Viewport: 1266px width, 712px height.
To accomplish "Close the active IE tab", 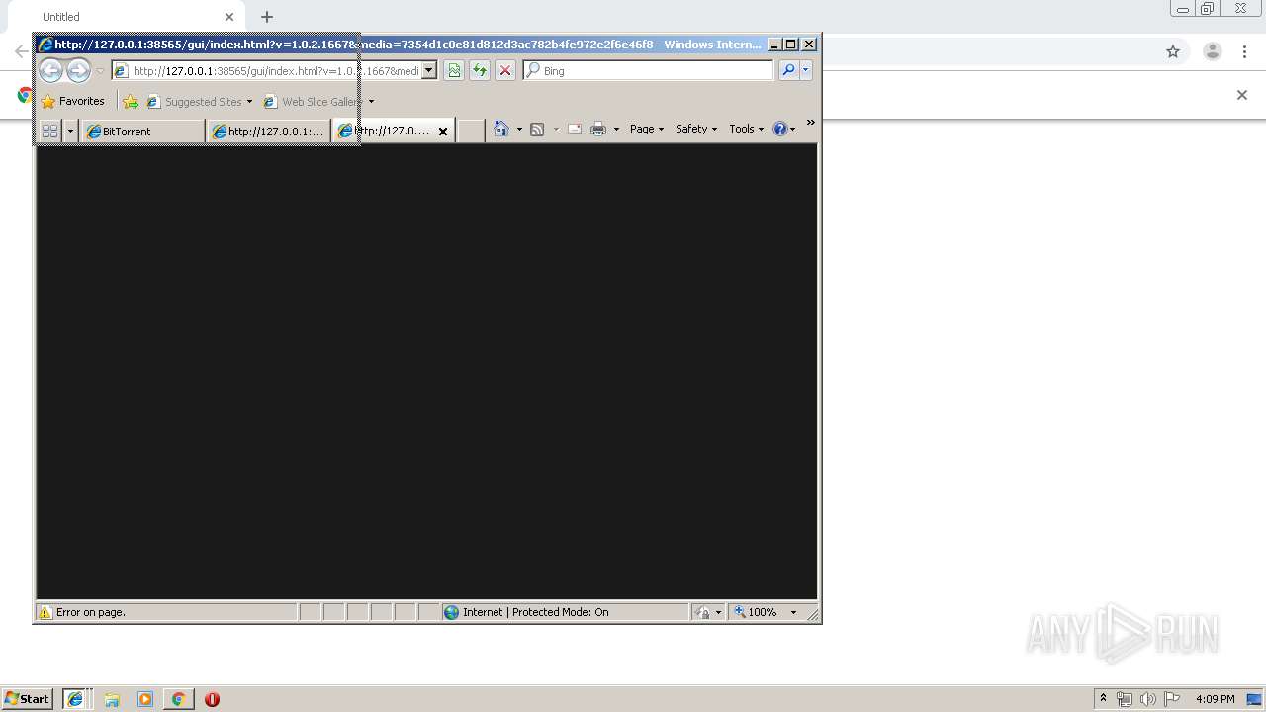I will click(x=443, y=131).
